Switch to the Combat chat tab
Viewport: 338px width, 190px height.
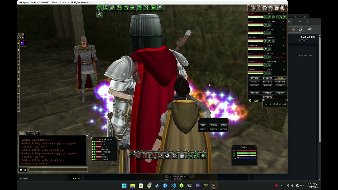pos(30,133)
